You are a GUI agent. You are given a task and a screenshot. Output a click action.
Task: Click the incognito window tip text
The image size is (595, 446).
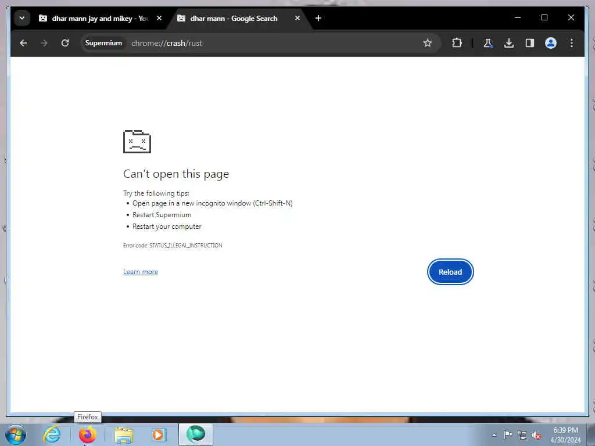pyautogui.click(x=213, y=203)
